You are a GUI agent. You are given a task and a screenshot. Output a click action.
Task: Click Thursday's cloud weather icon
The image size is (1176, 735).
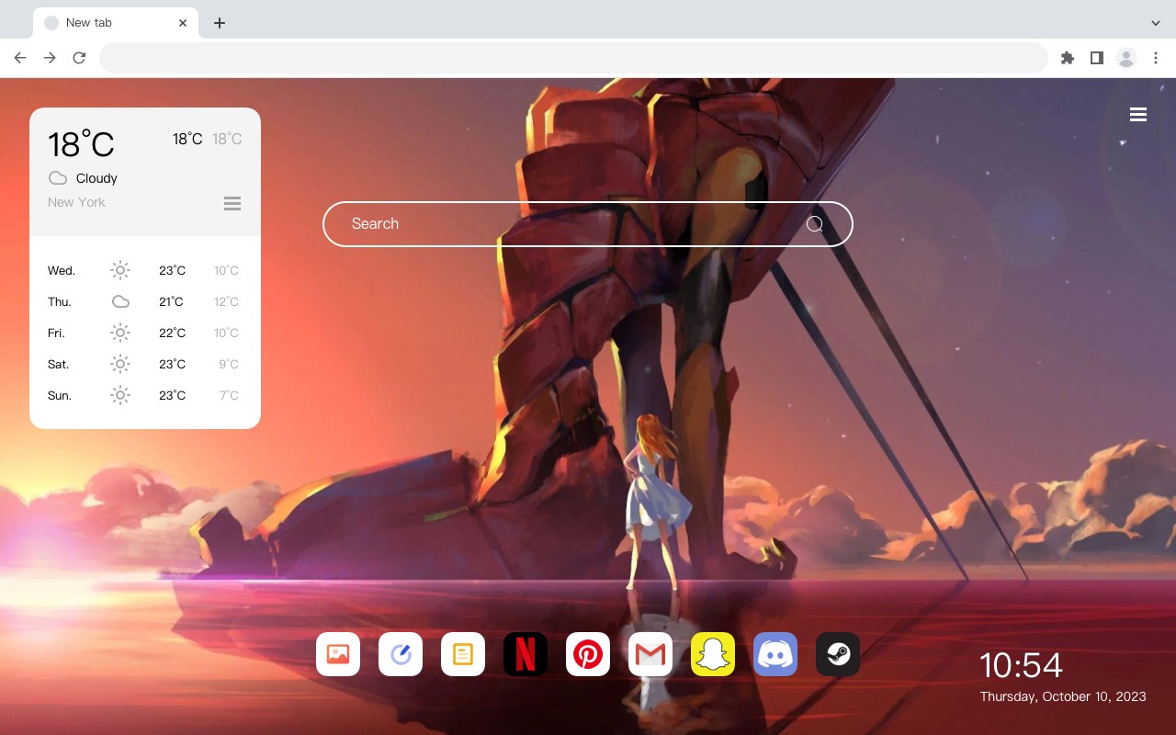coord(120,301)
